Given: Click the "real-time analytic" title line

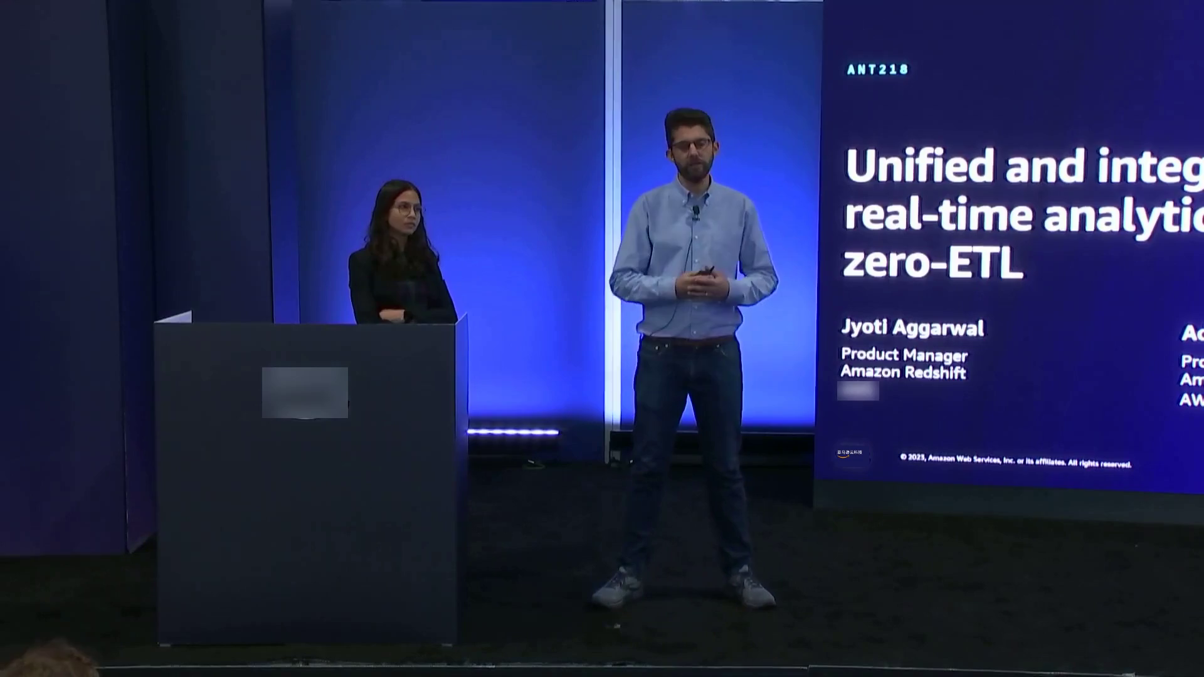Looking at the screenshot, I should [1023, 216].
